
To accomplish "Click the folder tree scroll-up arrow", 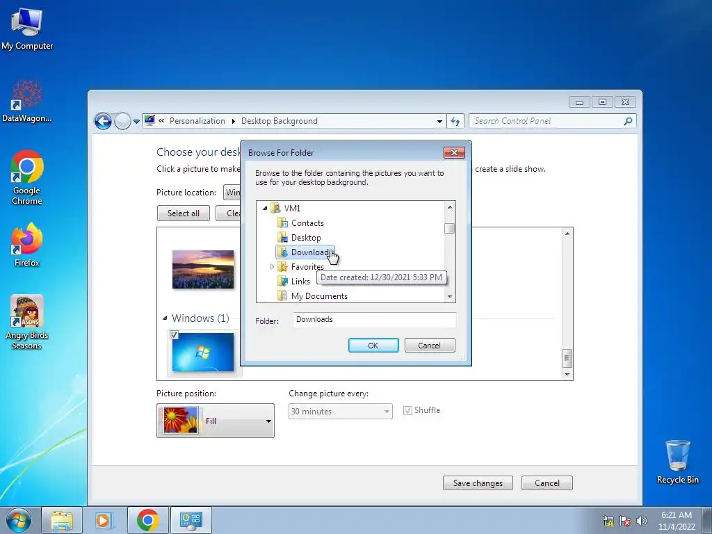I will [450, 207].
